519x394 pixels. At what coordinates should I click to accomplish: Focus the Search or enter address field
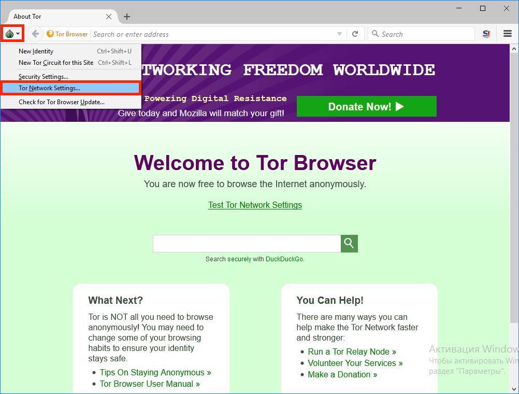[x=212, y=34]
